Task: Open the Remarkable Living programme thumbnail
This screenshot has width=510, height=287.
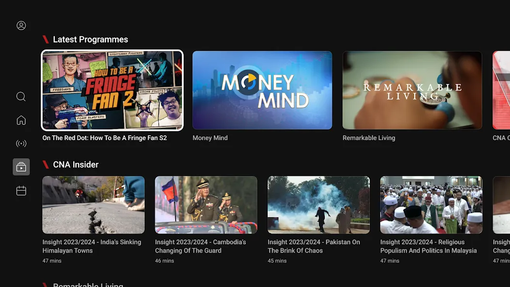Action: [412, 90]
